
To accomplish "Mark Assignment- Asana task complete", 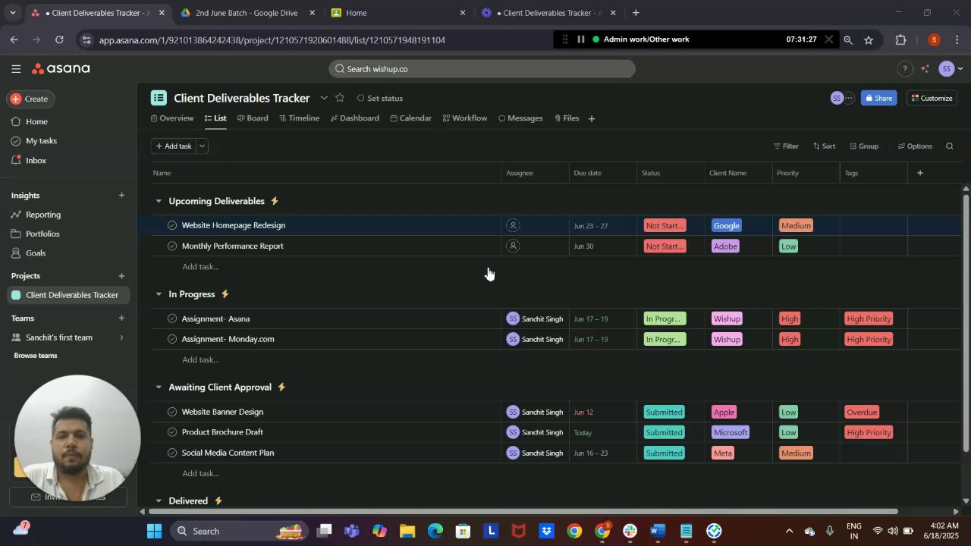I will 172,318.
